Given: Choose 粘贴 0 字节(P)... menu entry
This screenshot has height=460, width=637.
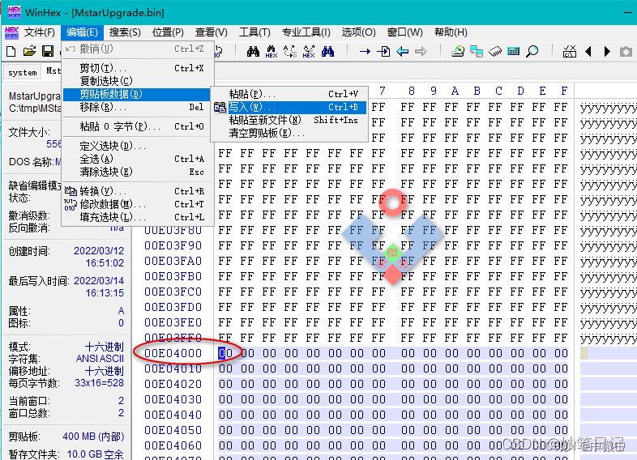Looking at the screenshot, I should [138, 126].
